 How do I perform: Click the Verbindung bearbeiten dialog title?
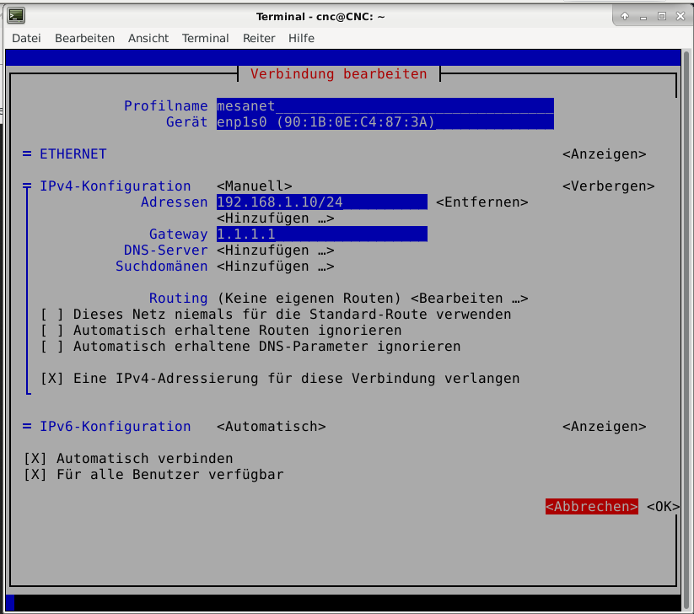point(339,74)
